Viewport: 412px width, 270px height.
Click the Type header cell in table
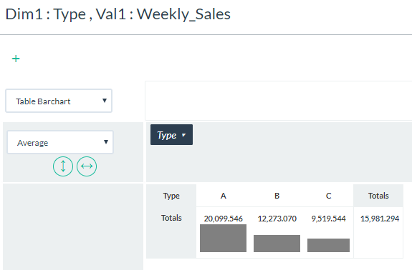click(171, 196)
